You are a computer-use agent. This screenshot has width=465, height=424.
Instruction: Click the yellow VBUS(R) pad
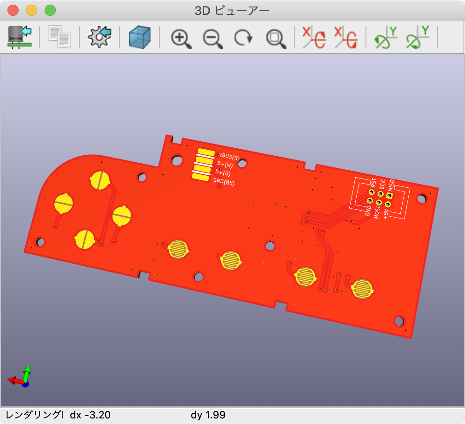click(206, 152)
